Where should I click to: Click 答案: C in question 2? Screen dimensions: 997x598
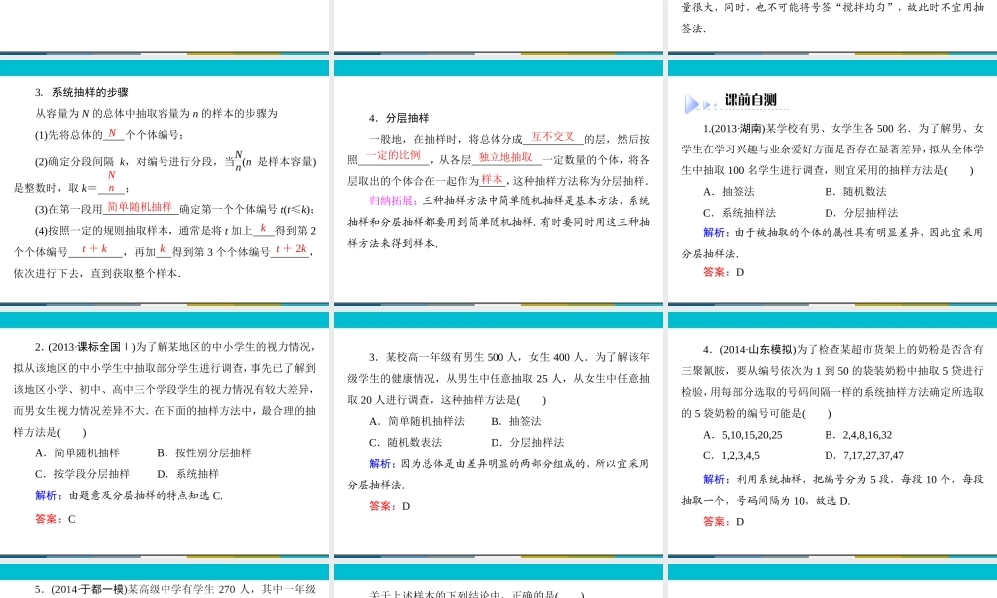(55, 519)
